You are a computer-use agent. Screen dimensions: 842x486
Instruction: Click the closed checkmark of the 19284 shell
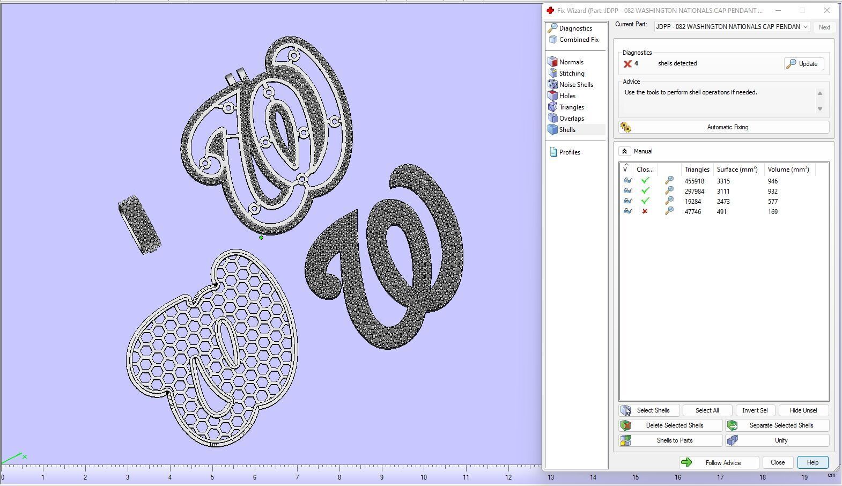pyautogui.click(x=645, y=202)
